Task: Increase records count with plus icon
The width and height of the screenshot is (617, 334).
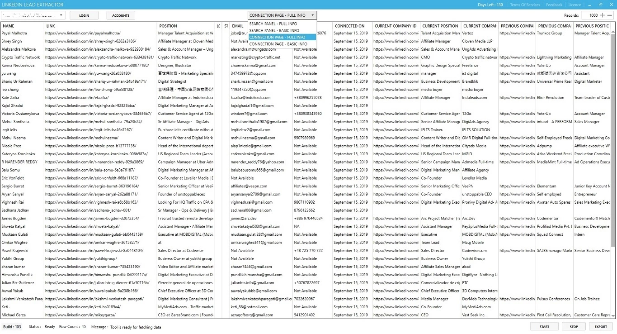Action: point(603,15)
